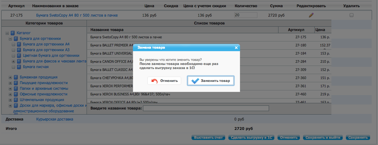Expand Папки и архивные системы category
Image resolution: width=378 pixels, height=145 pixels.
pos(10,89)
